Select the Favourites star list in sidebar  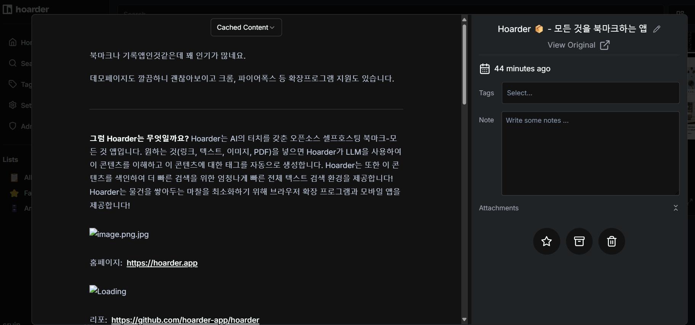click(x=14, y=193)
